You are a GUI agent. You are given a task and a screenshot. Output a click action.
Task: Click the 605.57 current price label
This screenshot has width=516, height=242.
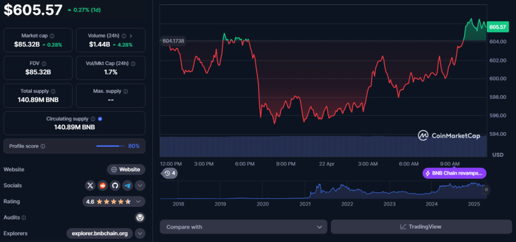(497, 27)
